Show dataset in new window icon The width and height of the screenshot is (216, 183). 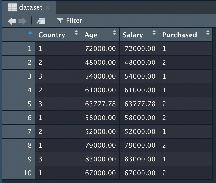point(41,21)
